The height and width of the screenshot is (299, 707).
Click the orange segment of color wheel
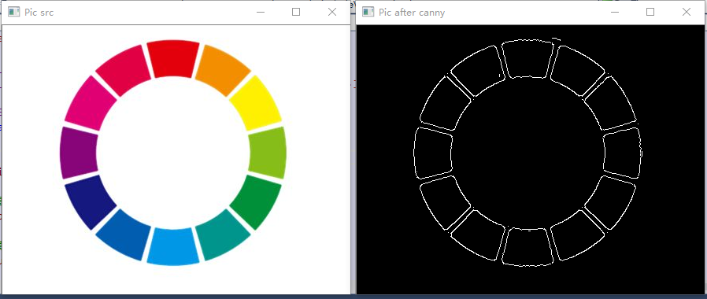[222, 70]
